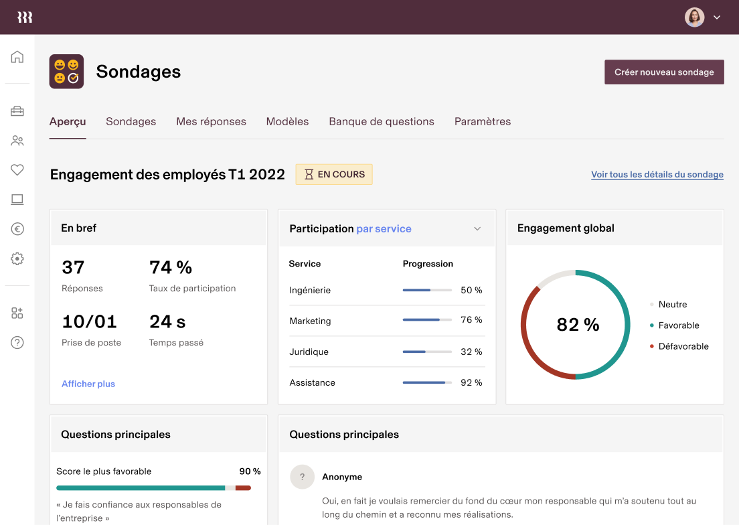Viewport: 739px width, 525px height.
Task: Switch to the Banque de questions tab
Action: pos(382,121)
